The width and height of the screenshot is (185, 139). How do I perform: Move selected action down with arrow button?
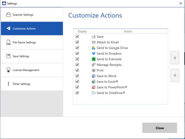pos(175,76)
